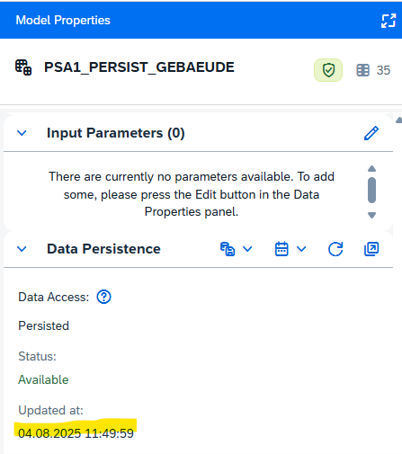Viewport: 402px width, 454px height.
Task: Click the highlighted Updated at timestamp
Action: [76, 433]
